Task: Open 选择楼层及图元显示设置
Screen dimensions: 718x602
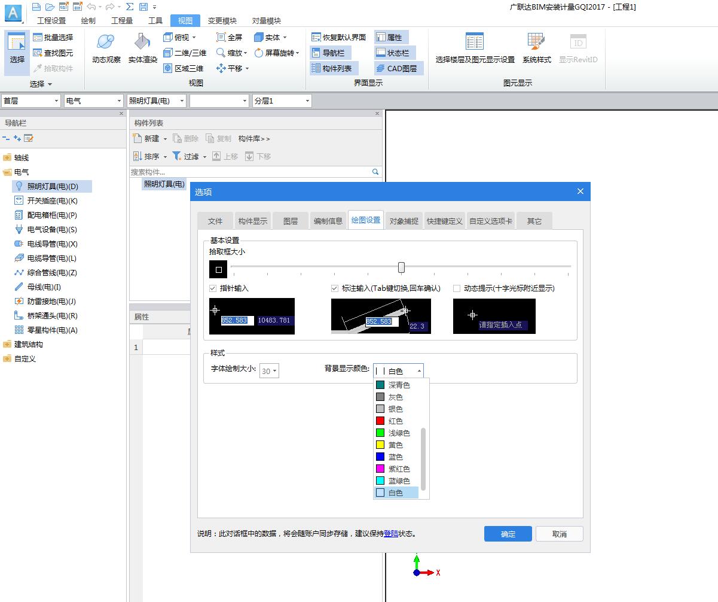Action: pyautogui.click(x=475, y=48)
